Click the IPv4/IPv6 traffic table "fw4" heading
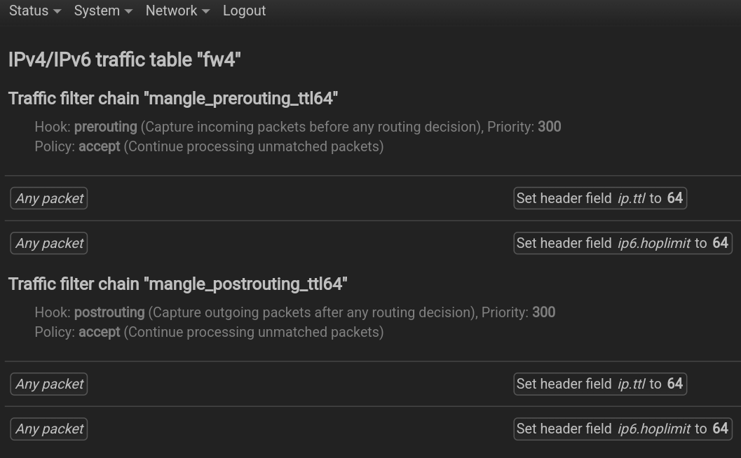Image resolution: width=741 pixels, height=458 pixels. click(x=125, y=60)
